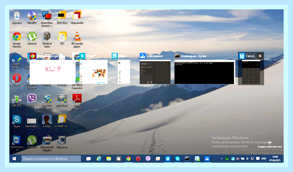Viewport: 293px width, 172px height.
Task: Switch to Chrome via its taskbar icon
Action: coord(129,159)
